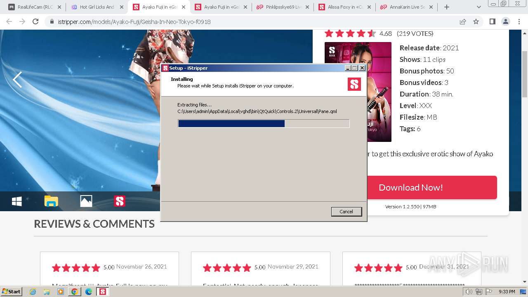Click the installation progress bar
This screenshot has width=528, height=297.
point(264,123)
